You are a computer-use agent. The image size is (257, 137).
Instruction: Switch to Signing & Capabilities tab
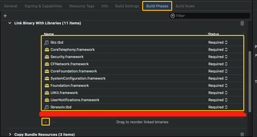pyautogui.click(x=43, y=6)
